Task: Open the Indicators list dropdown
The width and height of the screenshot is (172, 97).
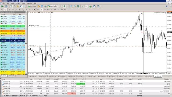Action: point(90,6)
